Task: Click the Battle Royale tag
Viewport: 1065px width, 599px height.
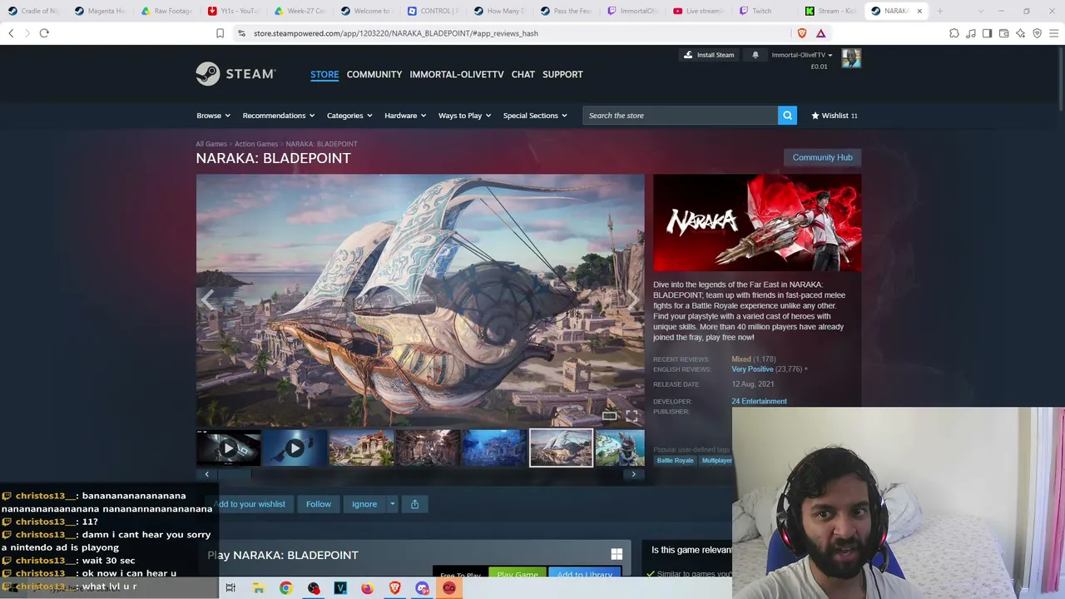Action: [x=675, y=461]
